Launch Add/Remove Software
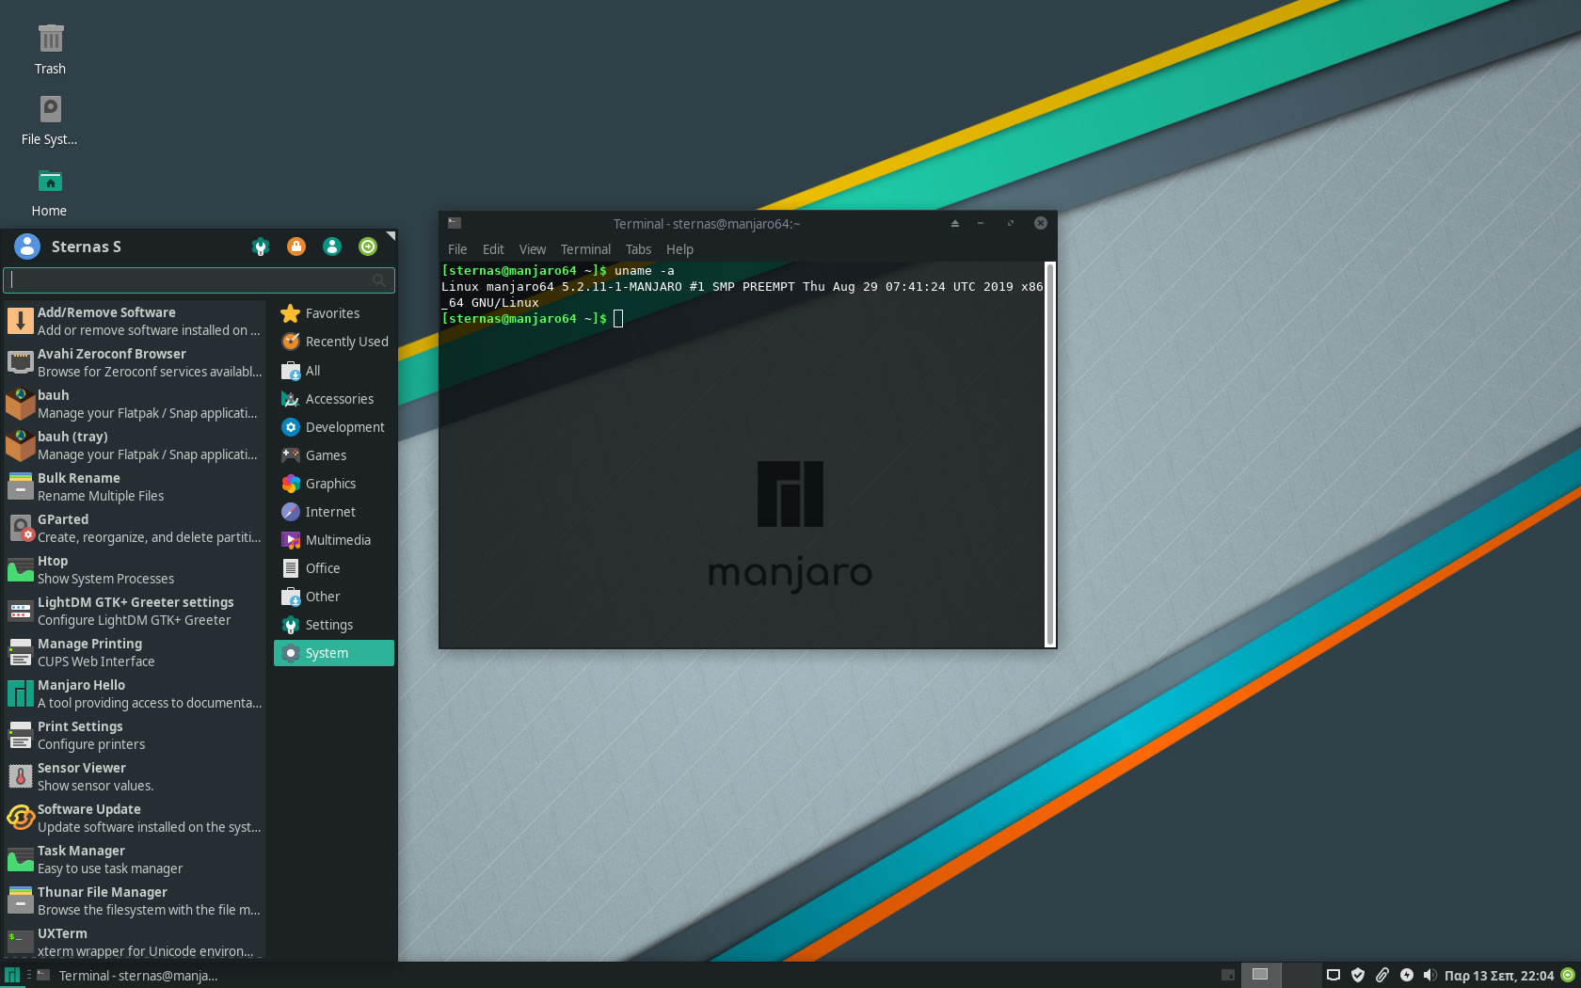The height and width of the screenshot is (988, 1581). point(135,321)
